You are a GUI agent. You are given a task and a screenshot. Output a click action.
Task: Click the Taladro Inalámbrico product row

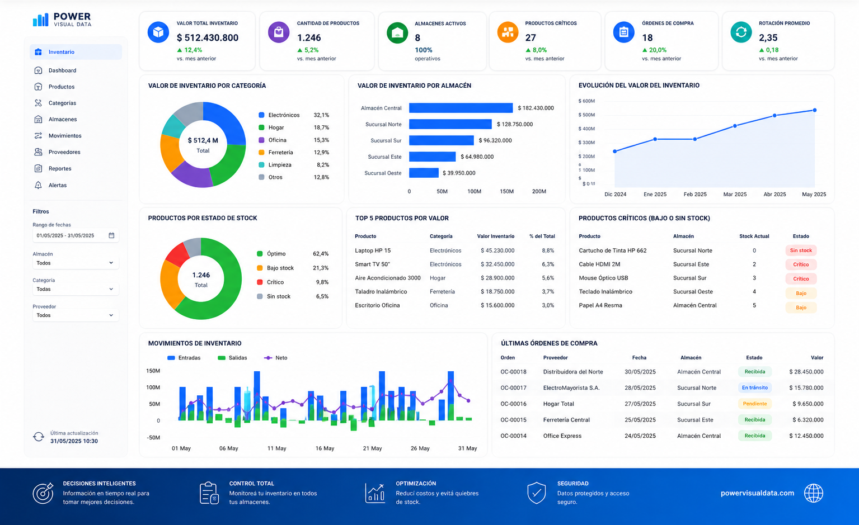click(454, 292)
